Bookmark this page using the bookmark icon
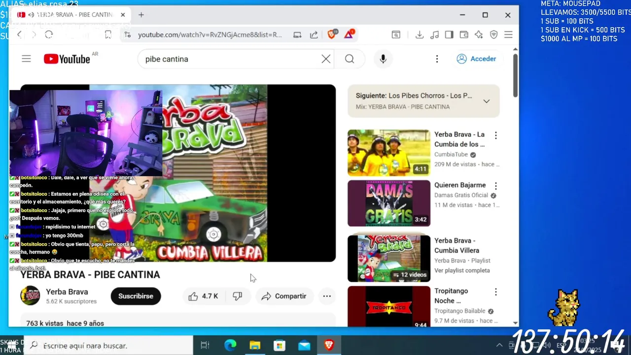Image resolution: width=631 pixels, height=355 pixels. coord(108,35)
